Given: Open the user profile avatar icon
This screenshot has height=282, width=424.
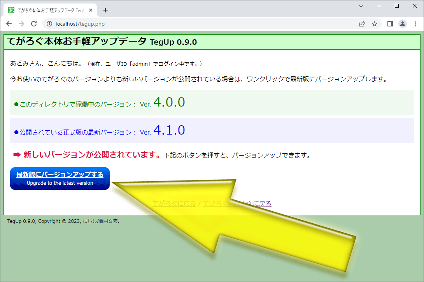Looking at the screenshot, I should 402,24.
